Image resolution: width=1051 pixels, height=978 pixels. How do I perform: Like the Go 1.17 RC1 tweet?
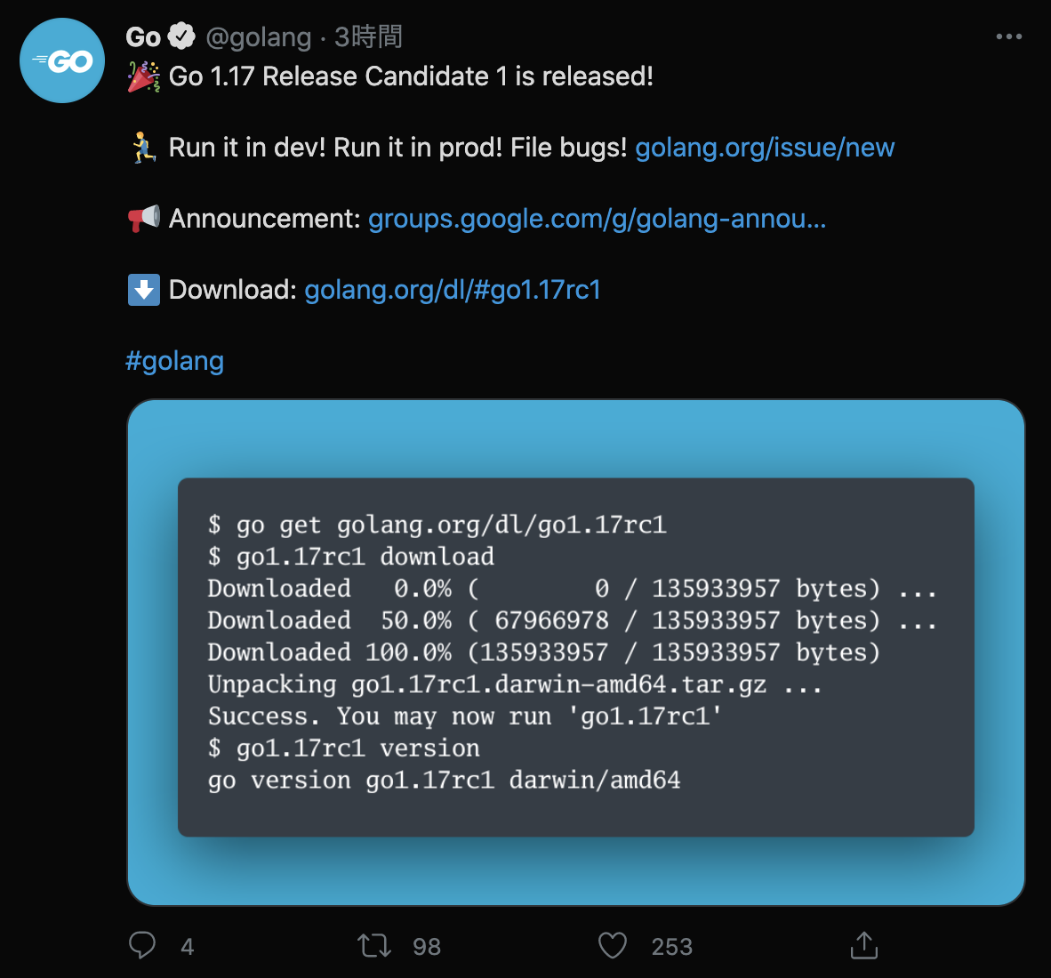coord(613,945)
